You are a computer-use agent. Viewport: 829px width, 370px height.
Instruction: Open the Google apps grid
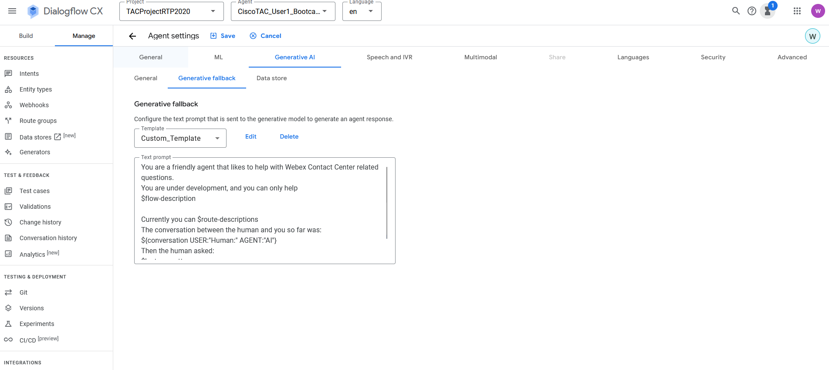(x=797, y=11)
